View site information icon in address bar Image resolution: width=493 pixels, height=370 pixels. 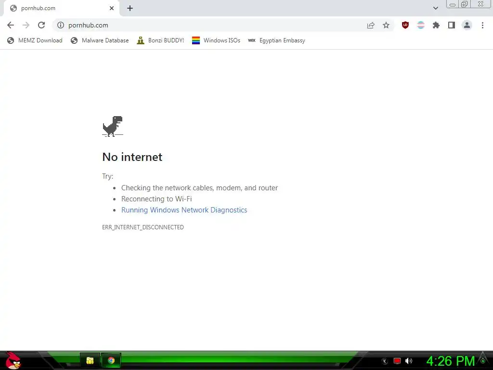tap(61, 25)
